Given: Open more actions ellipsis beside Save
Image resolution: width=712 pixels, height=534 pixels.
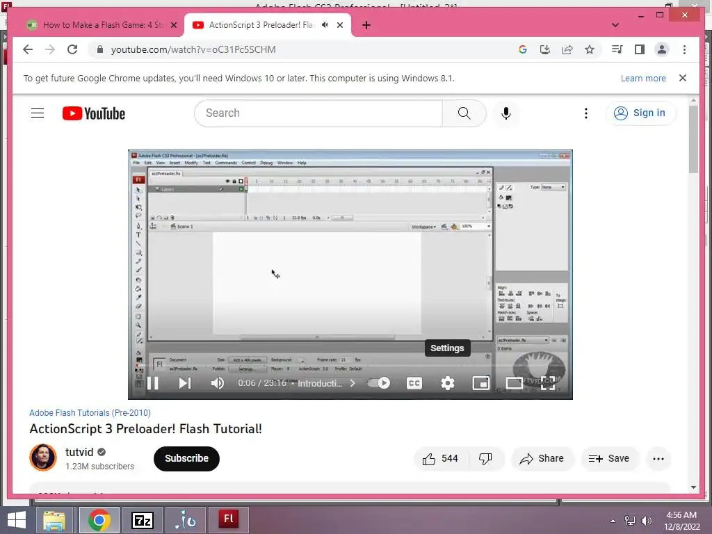Looking at the screenshot, I should click(x=658, y=459).
